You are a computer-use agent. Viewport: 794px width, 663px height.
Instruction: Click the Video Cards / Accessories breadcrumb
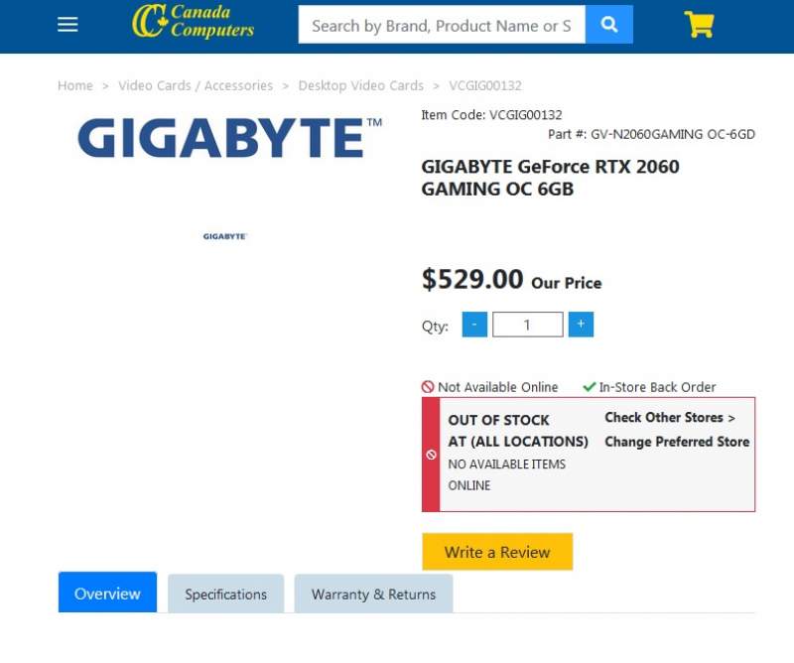tap(195, 85)
